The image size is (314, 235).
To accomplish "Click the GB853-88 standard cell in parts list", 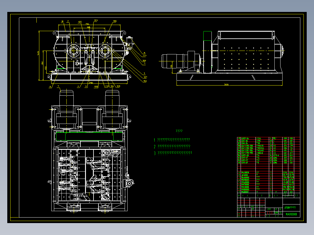I will (245, 155).
